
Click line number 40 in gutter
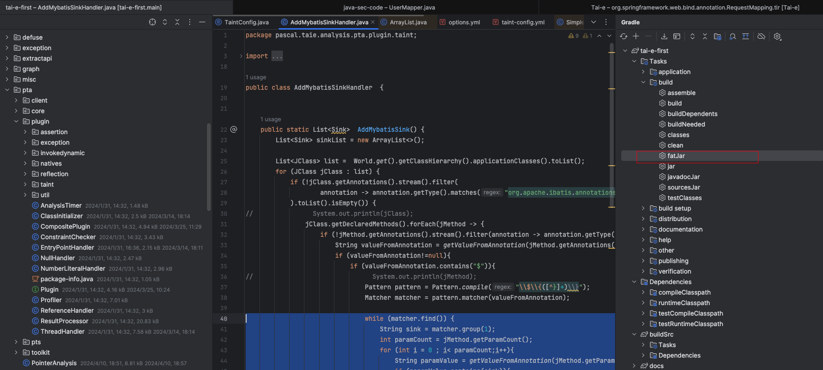(224, 318)
